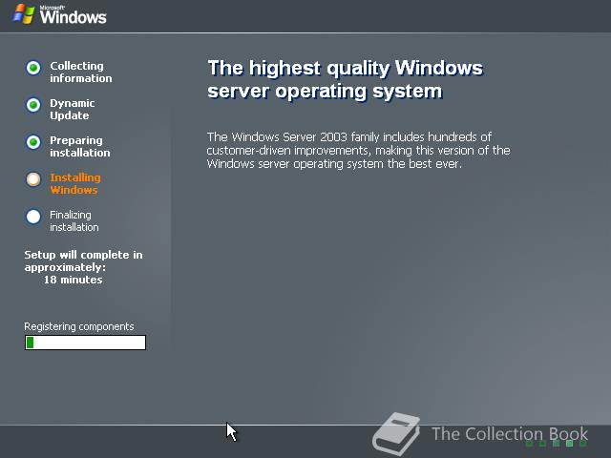The image size is (611, 458).
Task: Click the Microsoft Windows flag logo
Action: (24, 14)
